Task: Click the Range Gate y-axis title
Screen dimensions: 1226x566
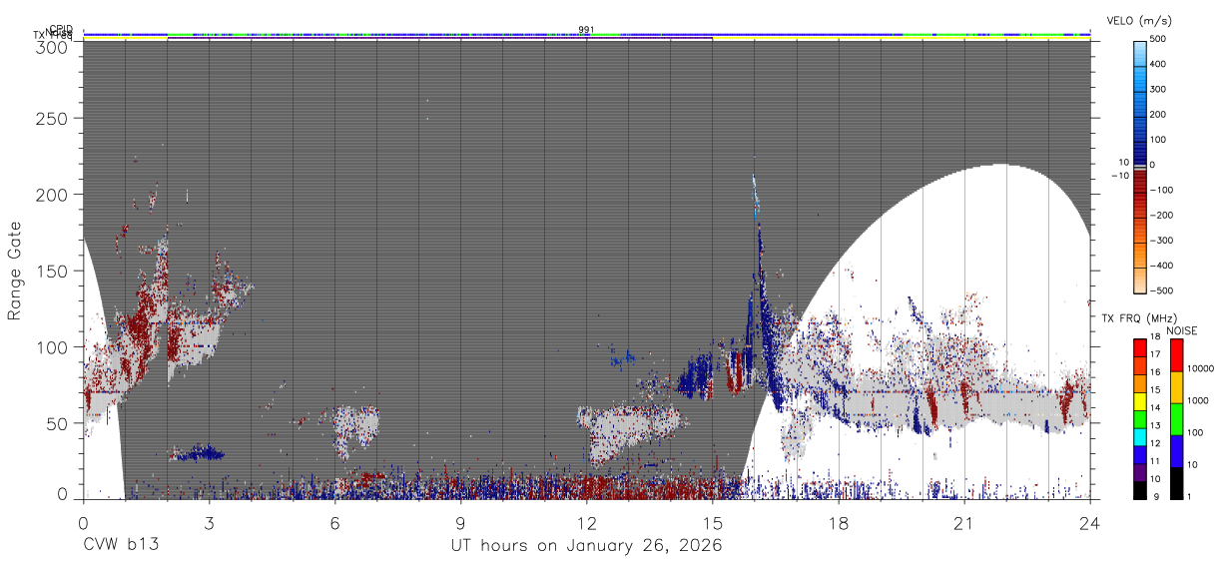Action: coord(15,271)
